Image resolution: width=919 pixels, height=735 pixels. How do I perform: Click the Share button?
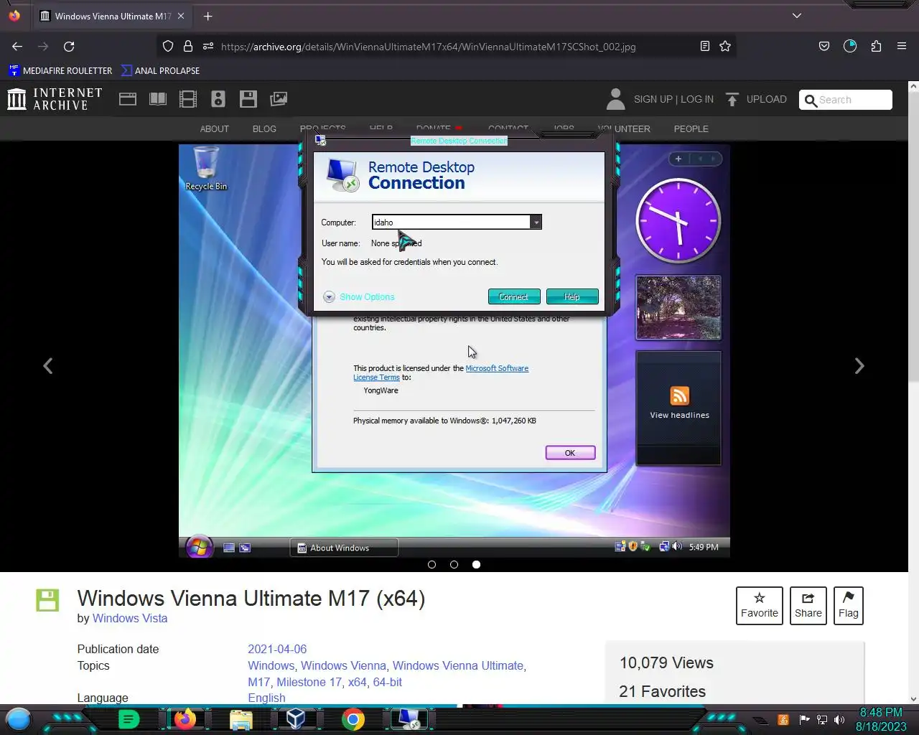[x=808, y=605]
